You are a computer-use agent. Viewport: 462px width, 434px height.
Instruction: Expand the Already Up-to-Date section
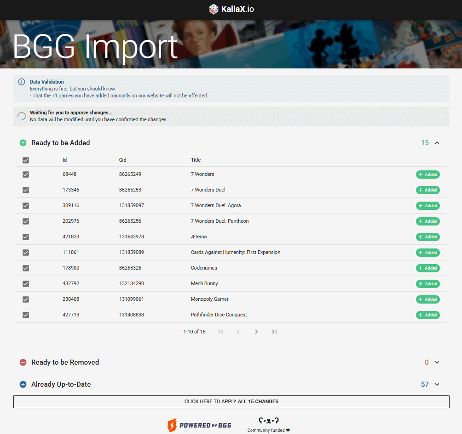(437, 384)
